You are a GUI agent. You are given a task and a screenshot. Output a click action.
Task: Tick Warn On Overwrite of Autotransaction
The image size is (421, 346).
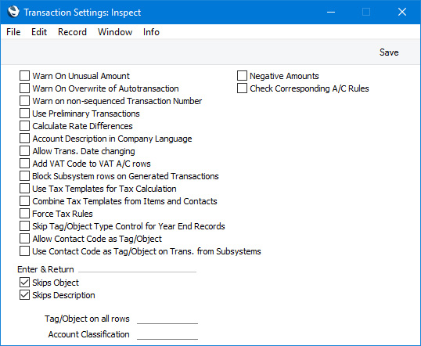[x=24, y=88]
